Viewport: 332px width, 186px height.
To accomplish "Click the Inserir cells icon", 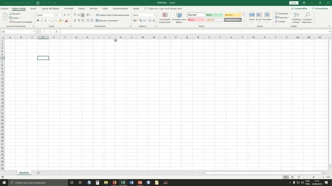I will (252, 15).
